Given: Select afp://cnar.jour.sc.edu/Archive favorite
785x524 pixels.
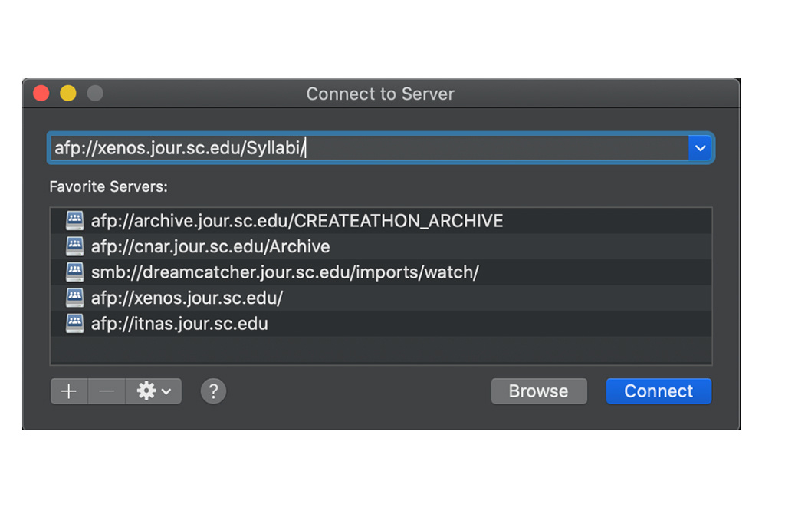Looking at the screenshot, I should pyautogui.click(x=210, y=246).
